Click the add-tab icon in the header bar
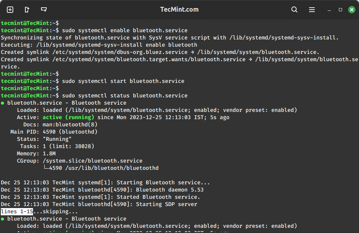 click(9, 9)
